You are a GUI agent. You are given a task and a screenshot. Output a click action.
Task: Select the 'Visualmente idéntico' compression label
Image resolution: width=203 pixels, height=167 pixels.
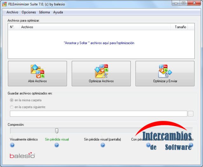(24, 139)
